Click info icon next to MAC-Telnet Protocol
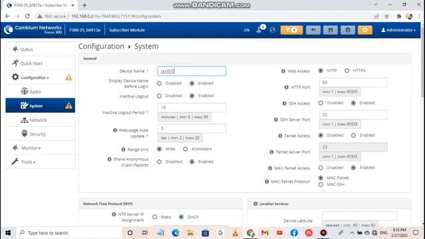This screenshot has height=239, width=425. coord(267,181)
